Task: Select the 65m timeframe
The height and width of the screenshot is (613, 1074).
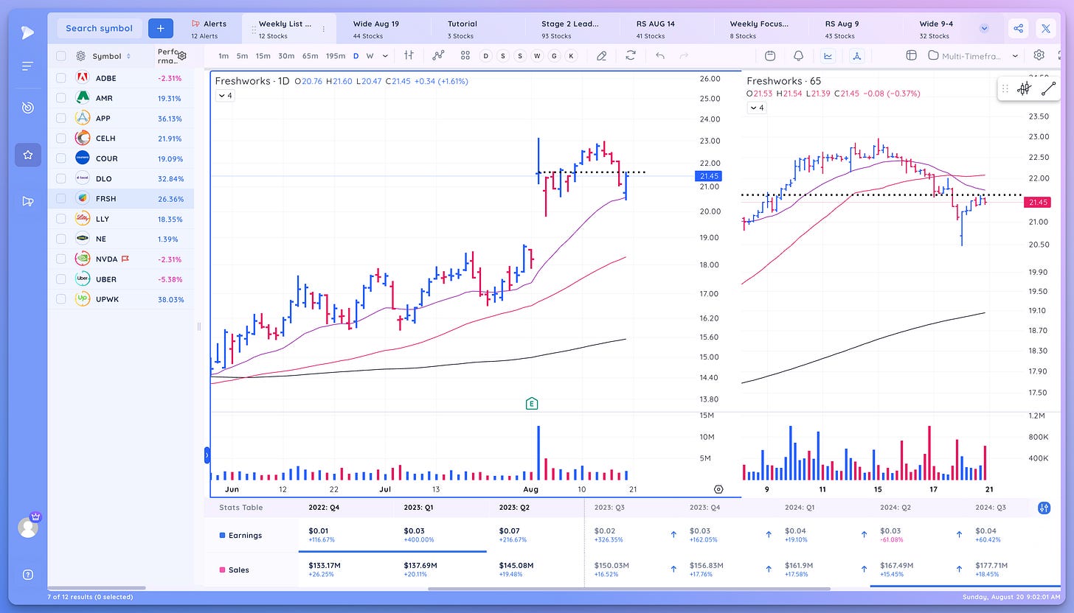Action: click(x=310, y=56)
